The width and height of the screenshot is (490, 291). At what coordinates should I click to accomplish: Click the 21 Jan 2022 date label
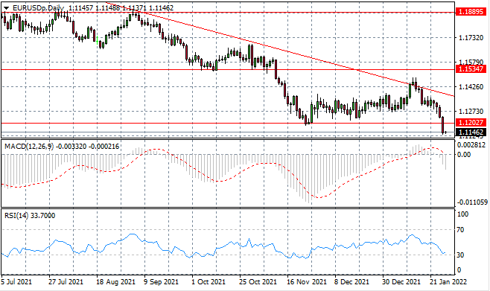(x=448, y=282)
